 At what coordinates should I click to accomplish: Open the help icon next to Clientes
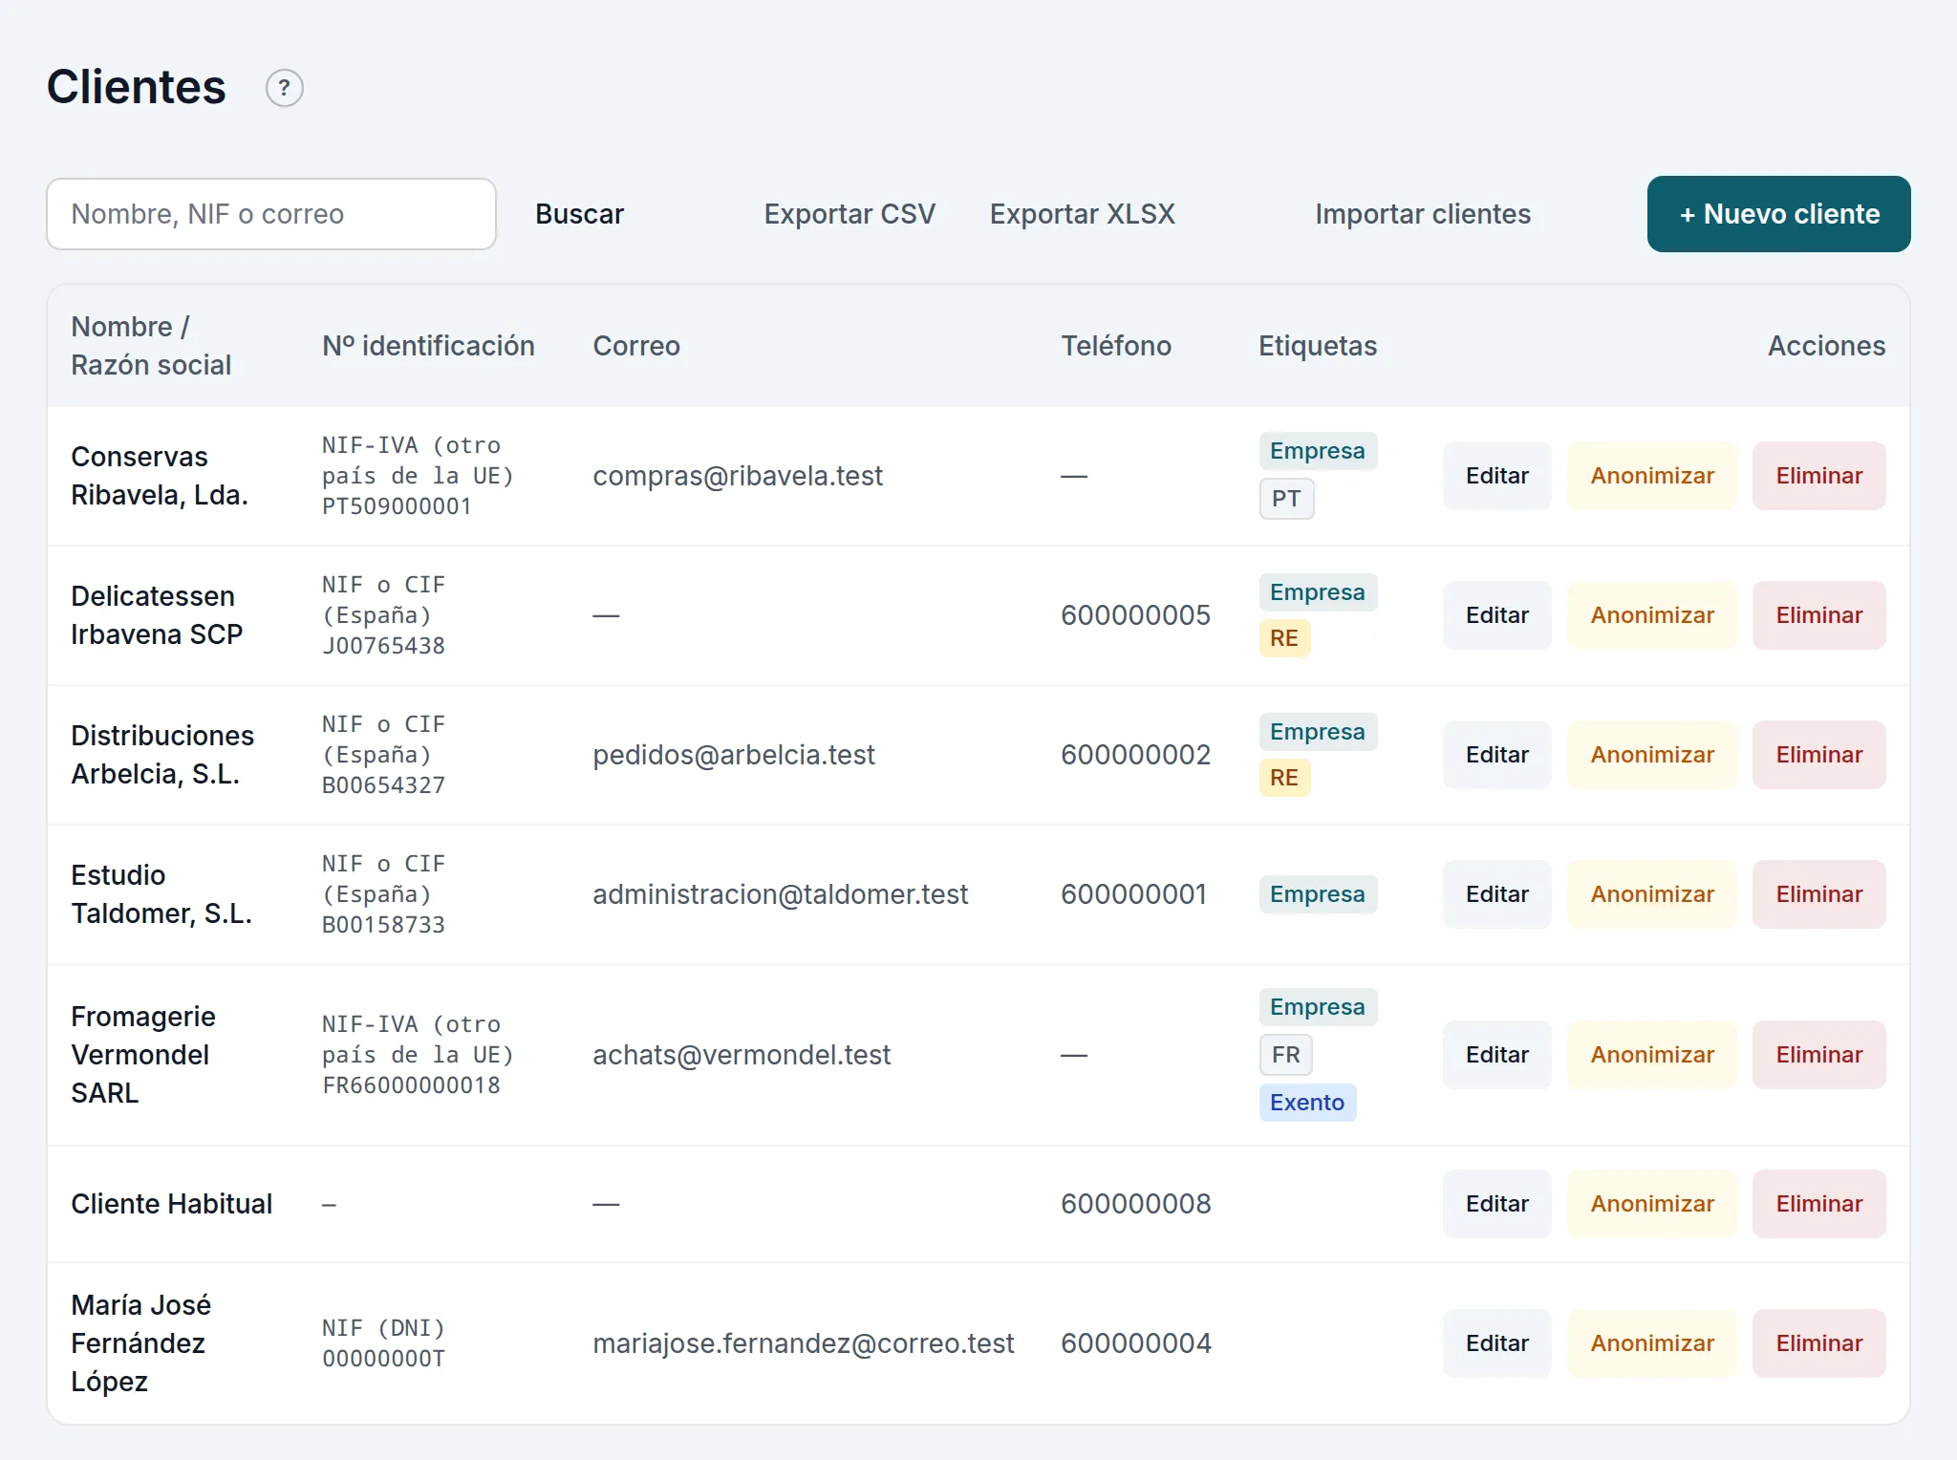pos(284,88)
